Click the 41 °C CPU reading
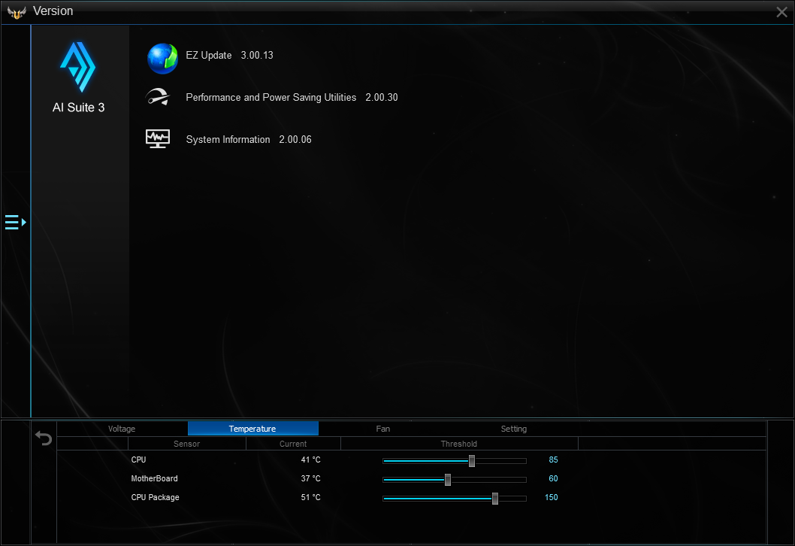 310,460
